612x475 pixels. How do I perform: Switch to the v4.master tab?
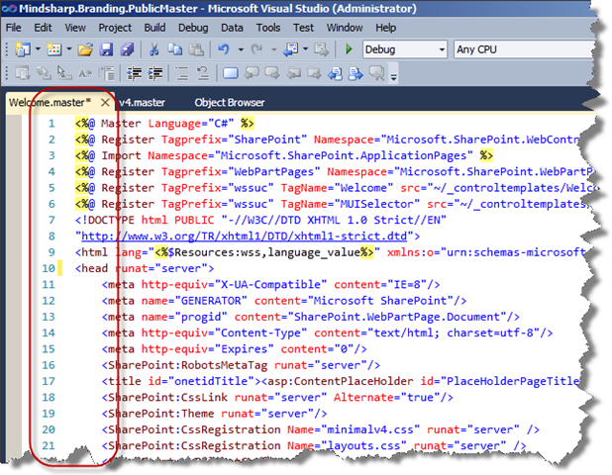tap(142, 101)
